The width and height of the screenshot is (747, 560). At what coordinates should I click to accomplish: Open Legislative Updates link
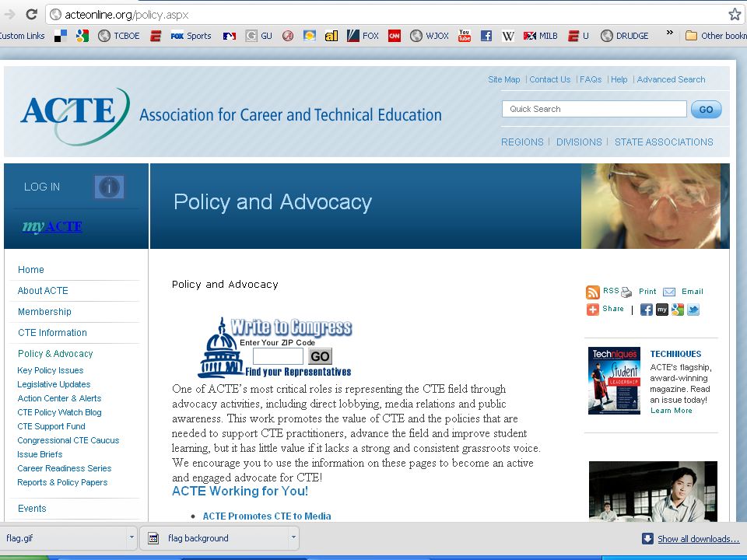point(54,384)
